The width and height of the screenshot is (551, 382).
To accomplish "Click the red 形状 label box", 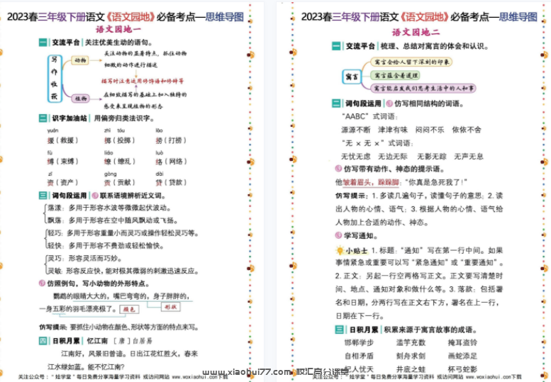I will click(171, 307).
